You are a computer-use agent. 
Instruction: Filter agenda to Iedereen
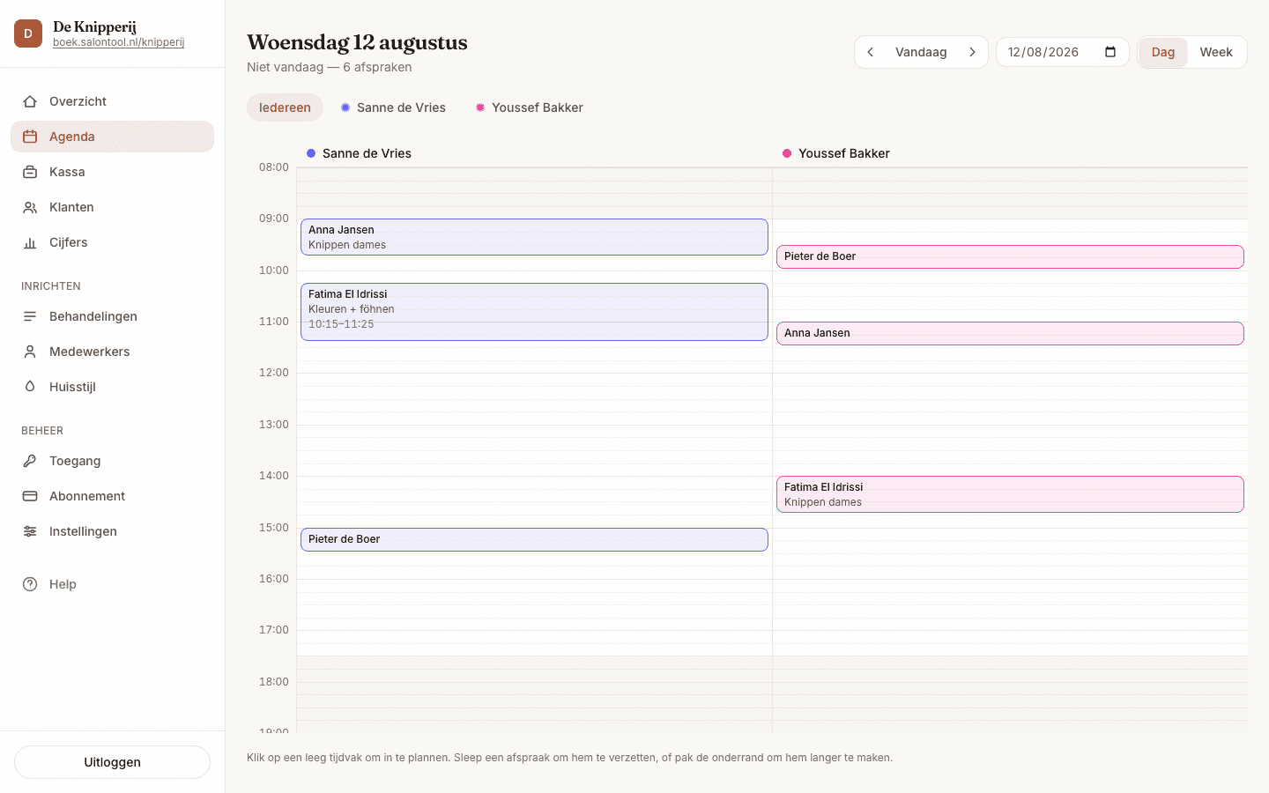pyautogui.click(x=285, y=107)
